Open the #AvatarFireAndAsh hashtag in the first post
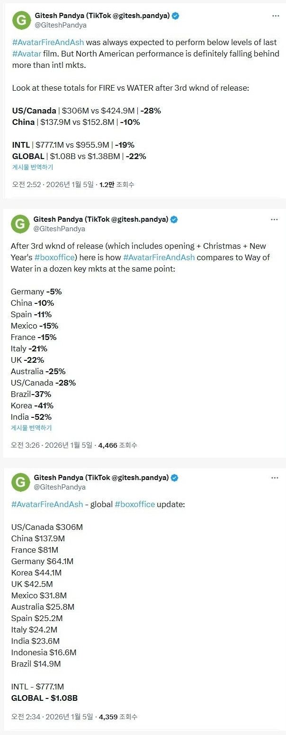Viewport: 286px width, 735px height. (x=47, y=42)
